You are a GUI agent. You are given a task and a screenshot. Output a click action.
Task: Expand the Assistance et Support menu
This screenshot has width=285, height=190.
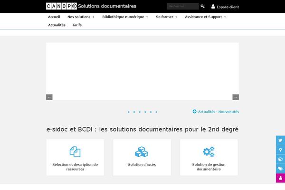point(205,17)
